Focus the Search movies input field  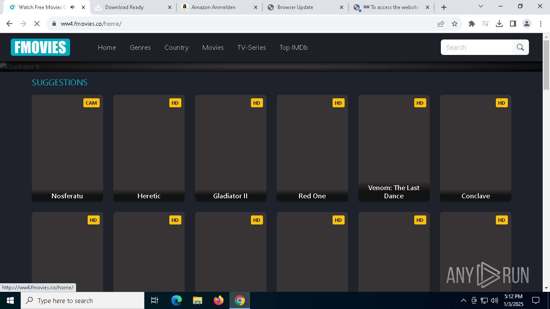[477, 47]
